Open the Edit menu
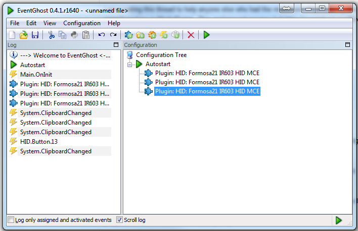The image size is (358, 231). (31, 23)
